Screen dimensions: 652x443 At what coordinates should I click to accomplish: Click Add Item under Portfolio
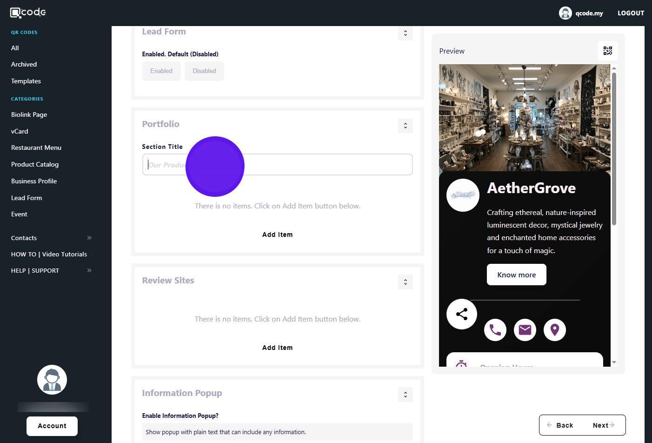click(x=277, y=235)
